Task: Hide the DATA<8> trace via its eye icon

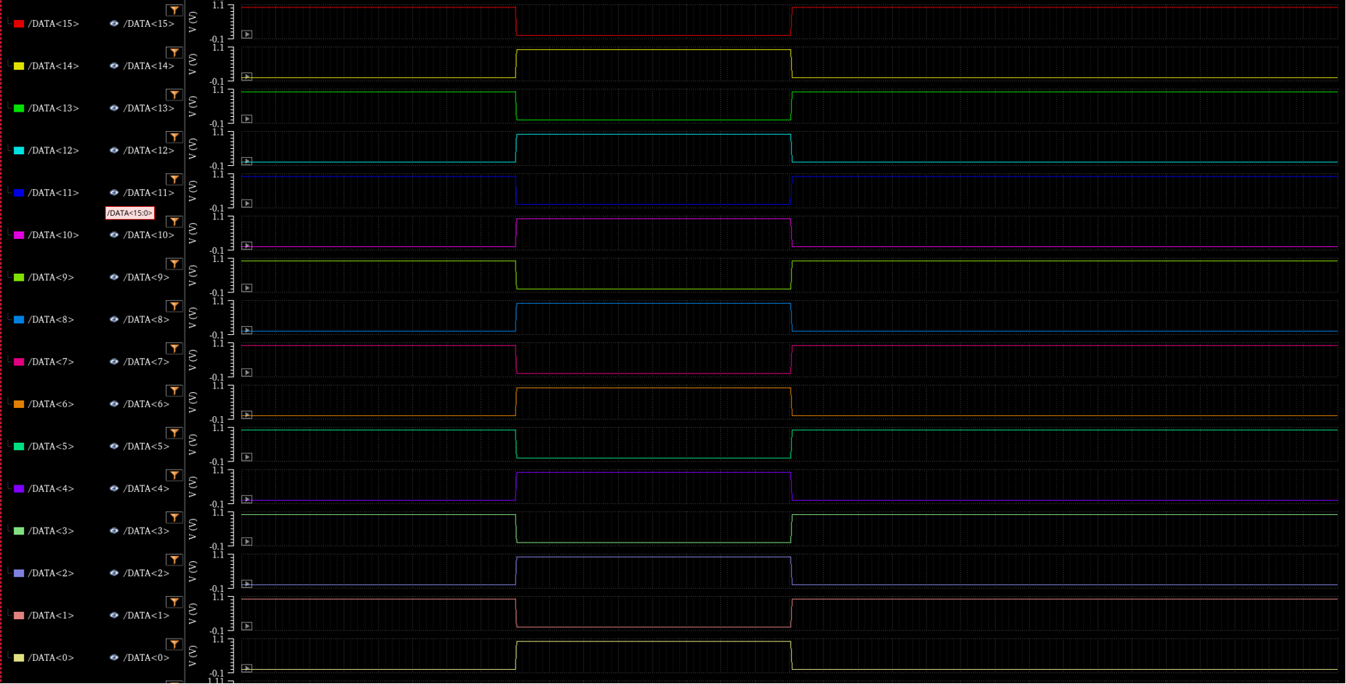Action: click(114, 319)
